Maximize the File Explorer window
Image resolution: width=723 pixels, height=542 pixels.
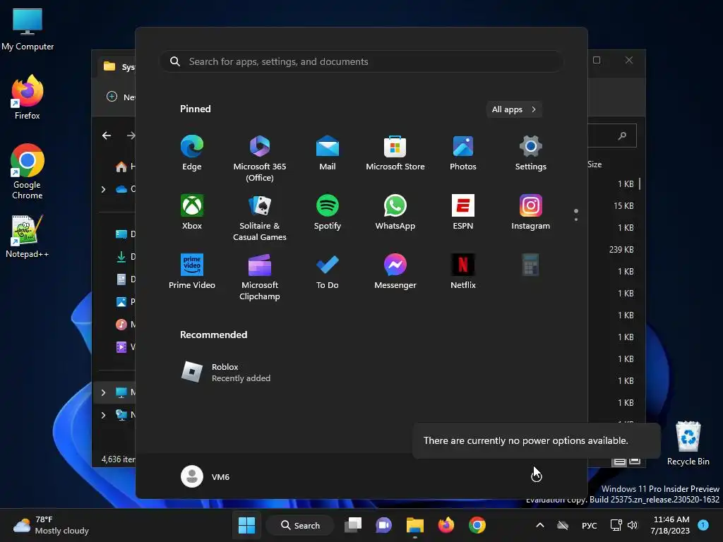597,61
